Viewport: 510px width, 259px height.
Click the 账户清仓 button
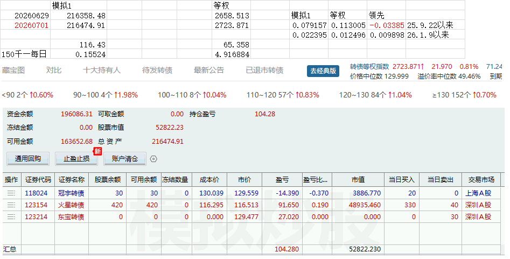point(125,159)
